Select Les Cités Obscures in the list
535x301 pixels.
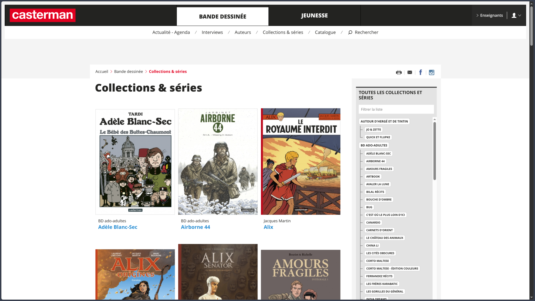[x=380, y=253]
